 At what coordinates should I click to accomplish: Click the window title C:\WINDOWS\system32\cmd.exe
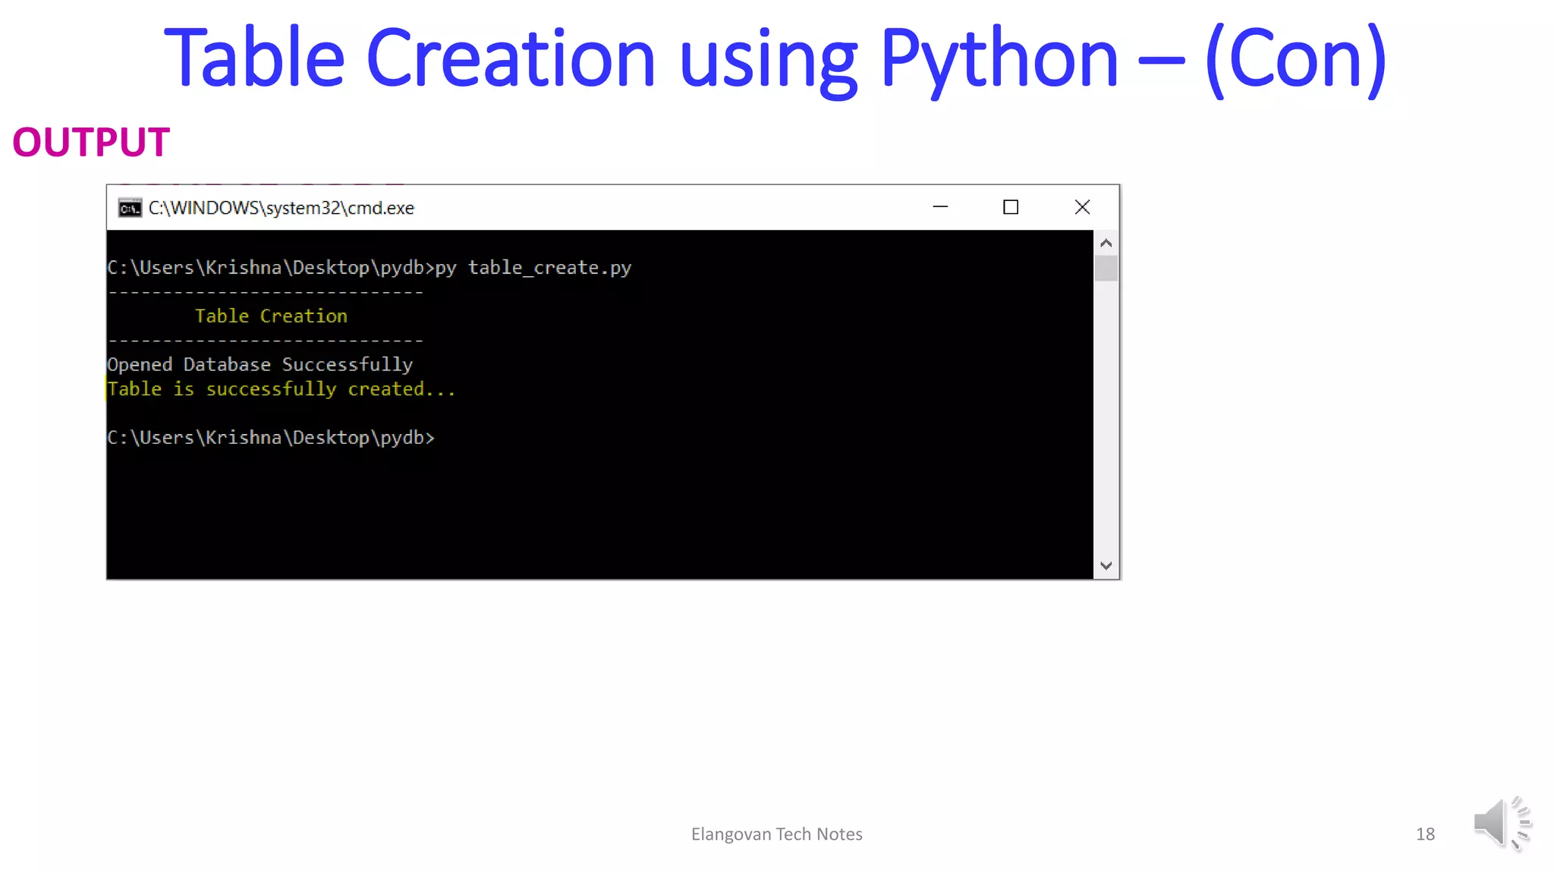pos(282,208)
